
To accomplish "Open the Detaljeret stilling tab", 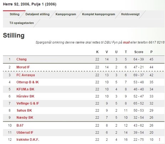I will click(x=37, y=14).
